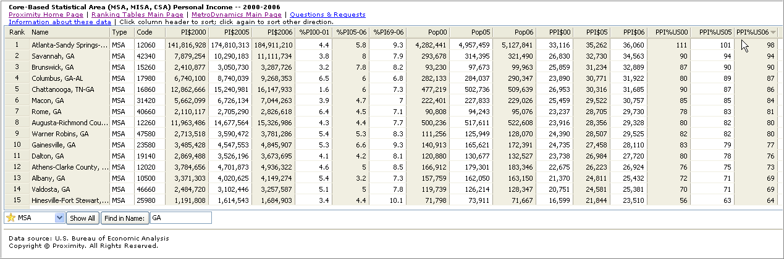Open the MSA area type dropdown

[x=59, y=218]
